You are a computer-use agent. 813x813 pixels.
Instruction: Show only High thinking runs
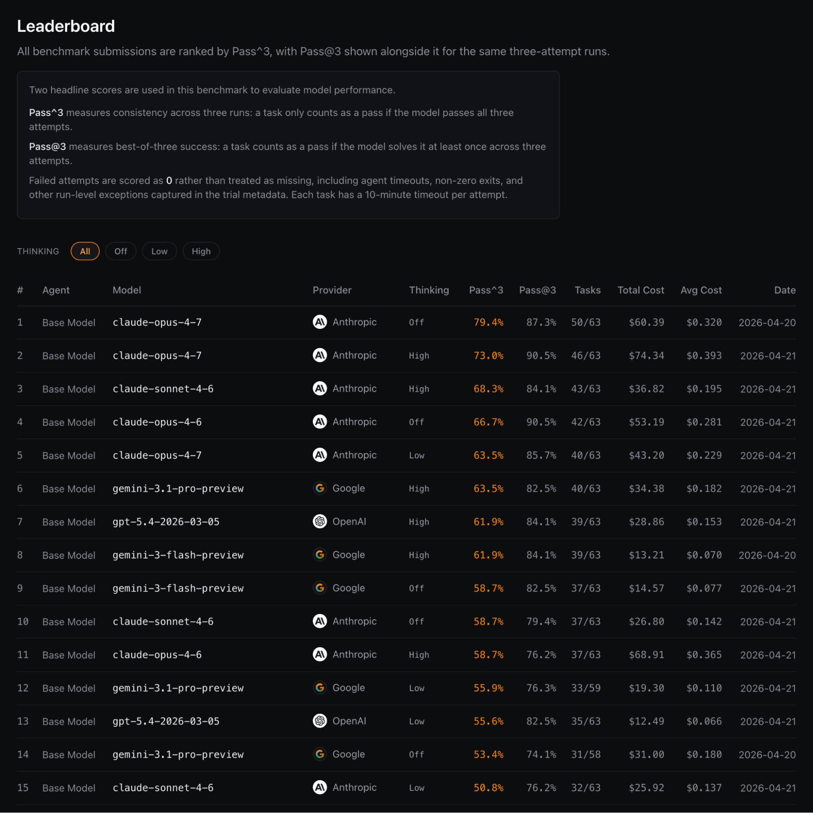201,251
